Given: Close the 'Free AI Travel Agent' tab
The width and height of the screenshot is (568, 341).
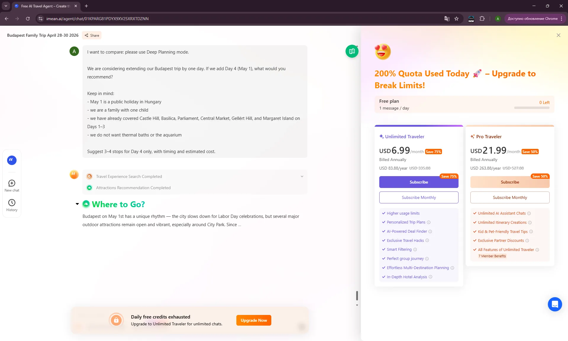Looking at the screenshot, I should (x=76, y=6).
